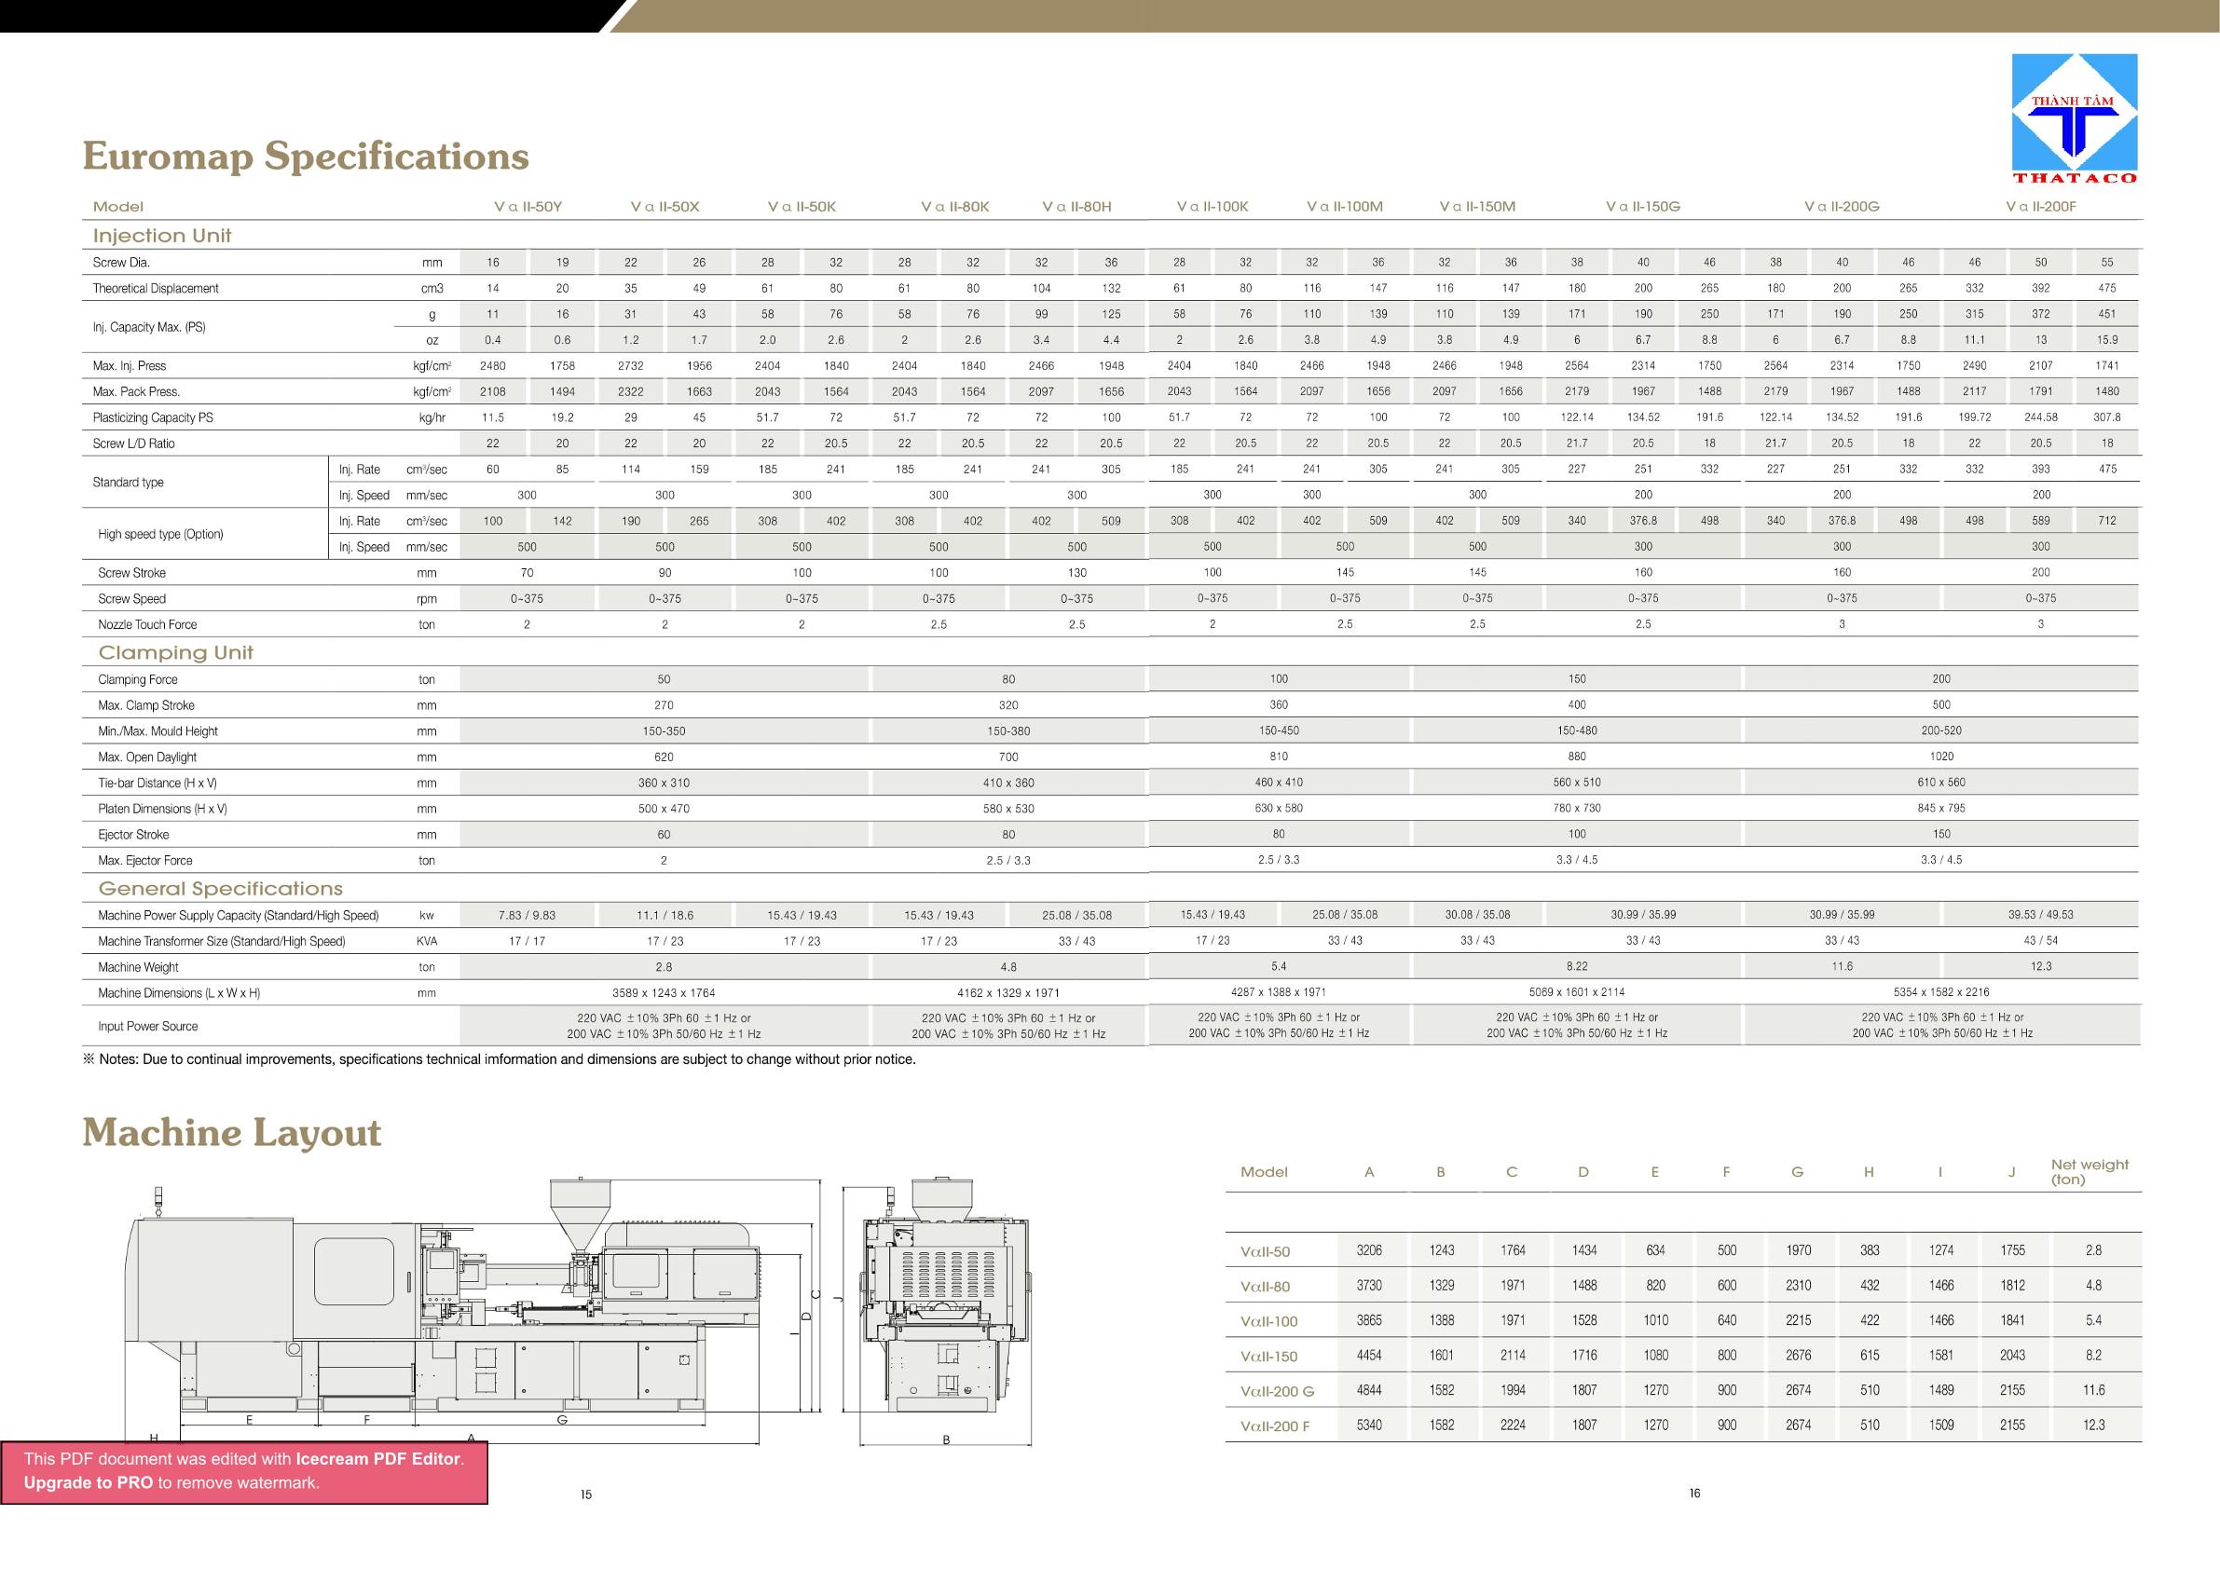Click the 'VαII-100M' model column header

coord(1344,207)
